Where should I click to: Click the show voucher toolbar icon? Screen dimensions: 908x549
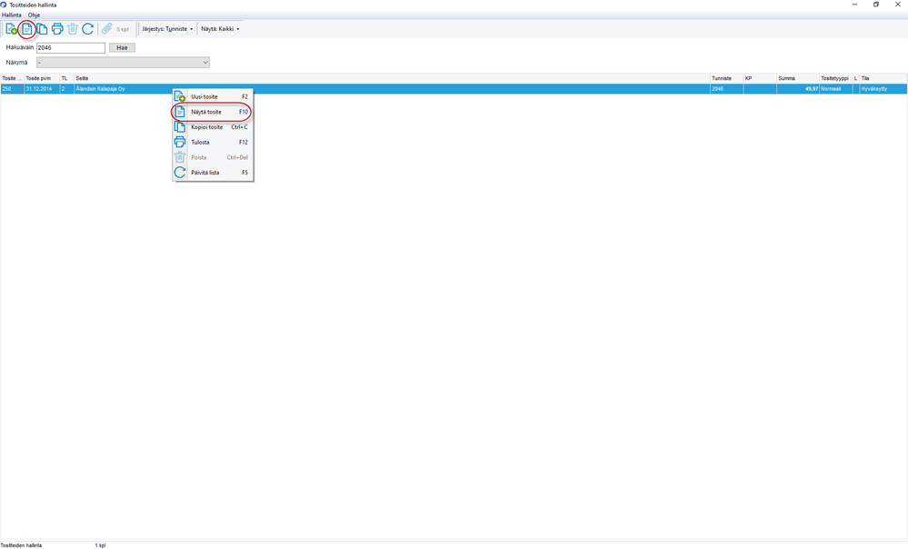[x=26, y=29]
